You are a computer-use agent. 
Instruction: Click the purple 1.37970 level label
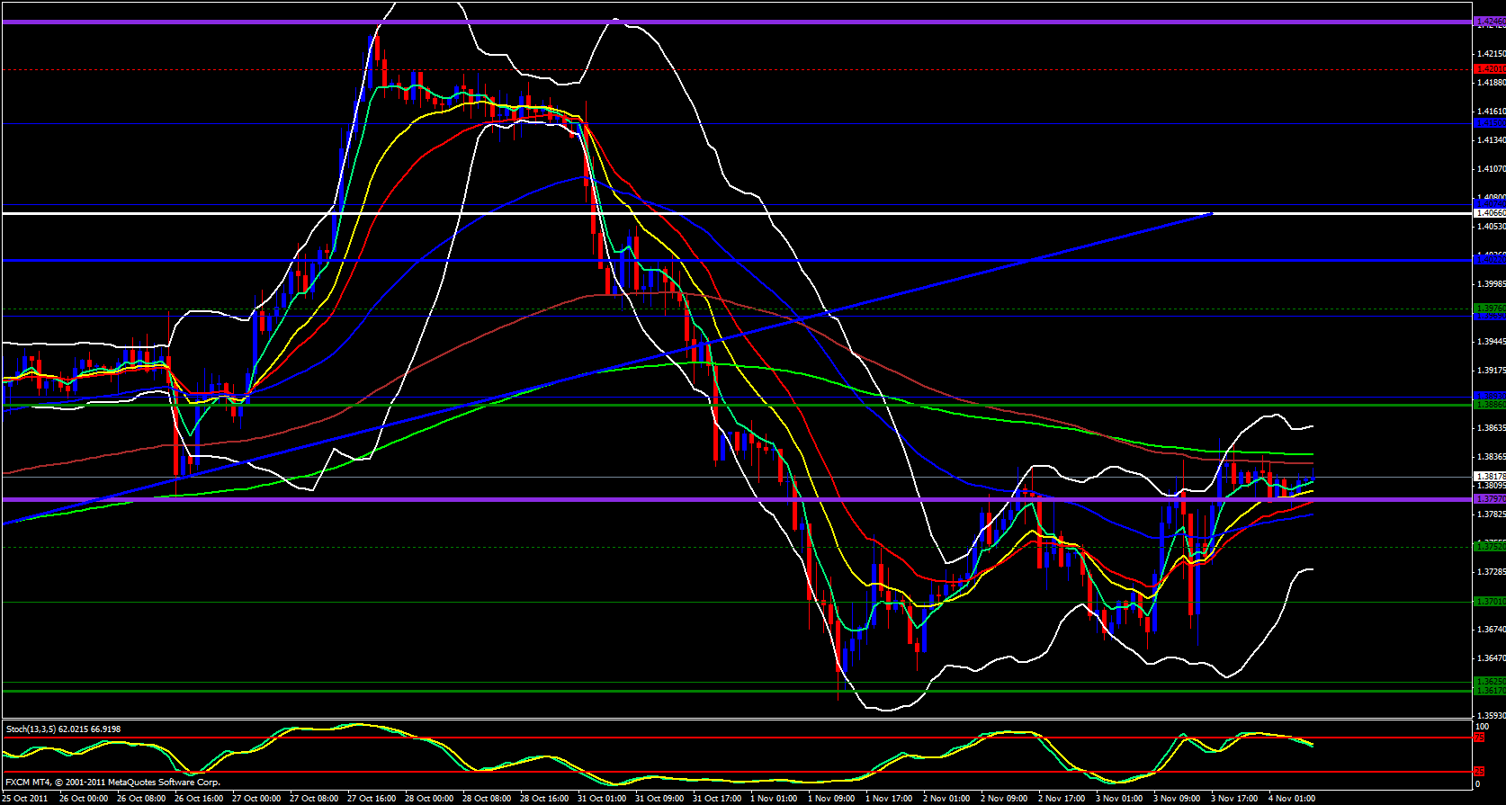point(1489,499)
